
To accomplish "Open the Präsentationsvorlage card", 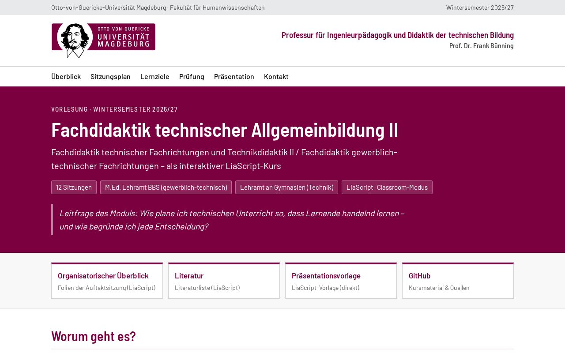I will tap(341, 281).
